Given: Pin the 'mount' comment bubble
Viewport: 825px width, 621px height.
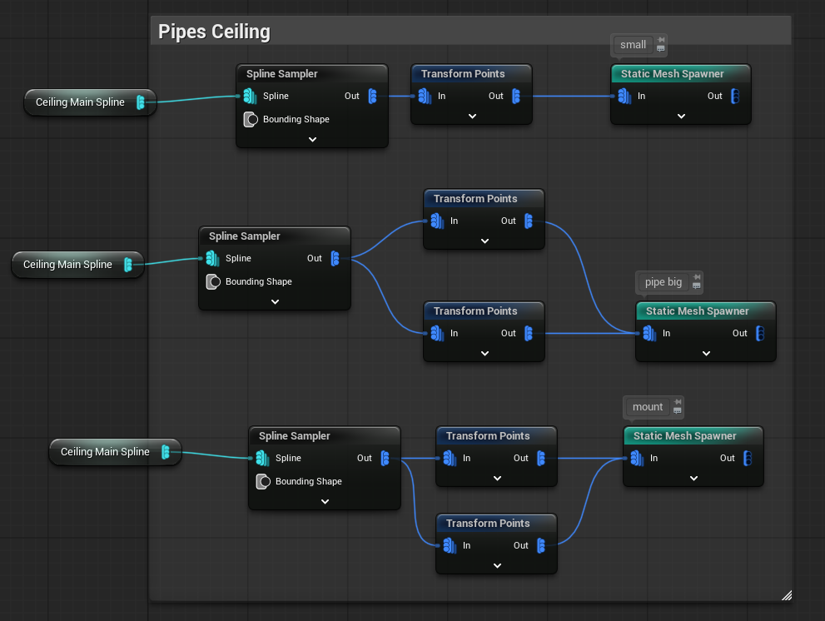Looking at the screenshot, I should (678, 401).
